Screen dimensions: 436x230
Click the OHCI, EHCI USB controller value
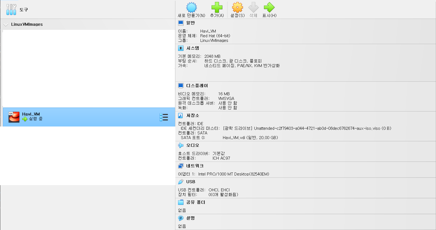pyautogui.click(x=219, y=190)
